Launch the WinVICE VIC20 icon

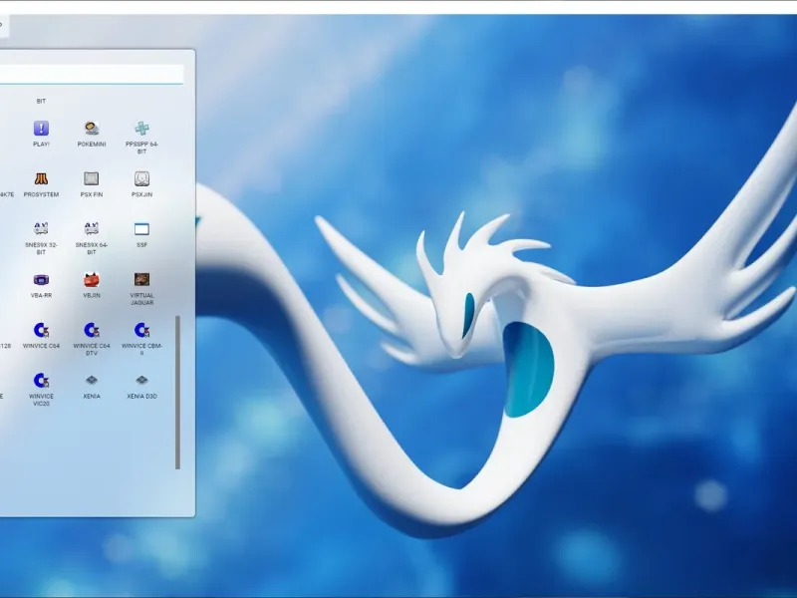[x=41, y=380]
